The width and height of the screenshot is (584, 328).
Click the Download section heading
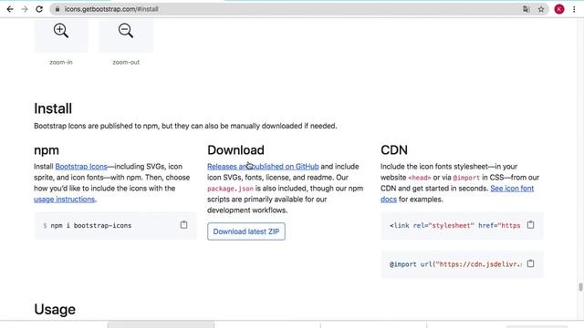tap(235, 149)
